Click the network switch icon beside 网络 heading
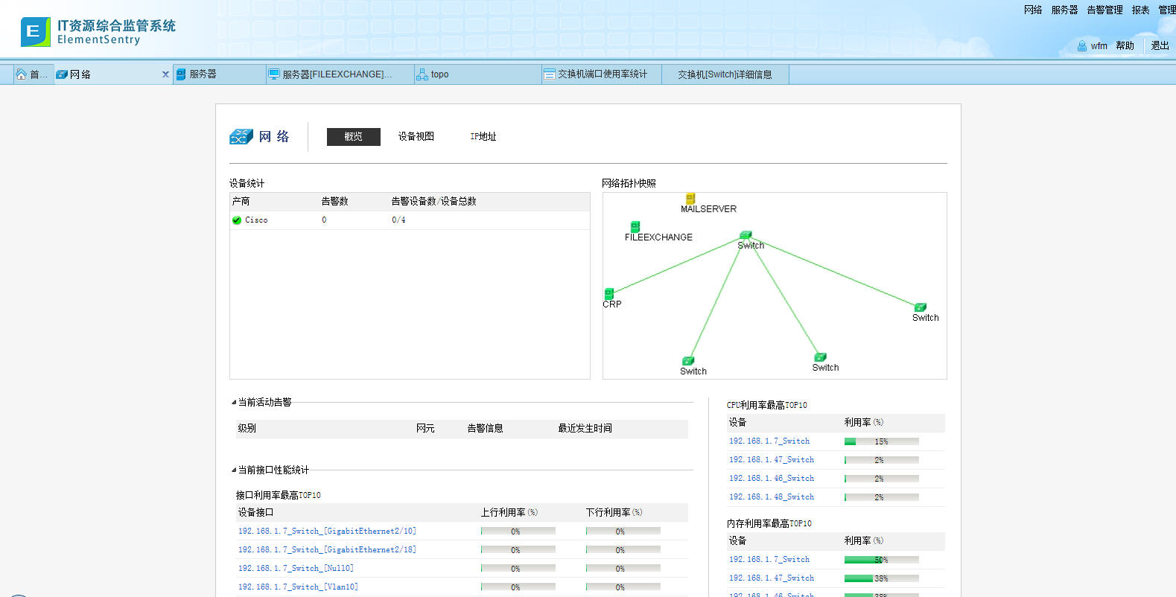This screenshot has width=1176, height=597. click(241, 136)
